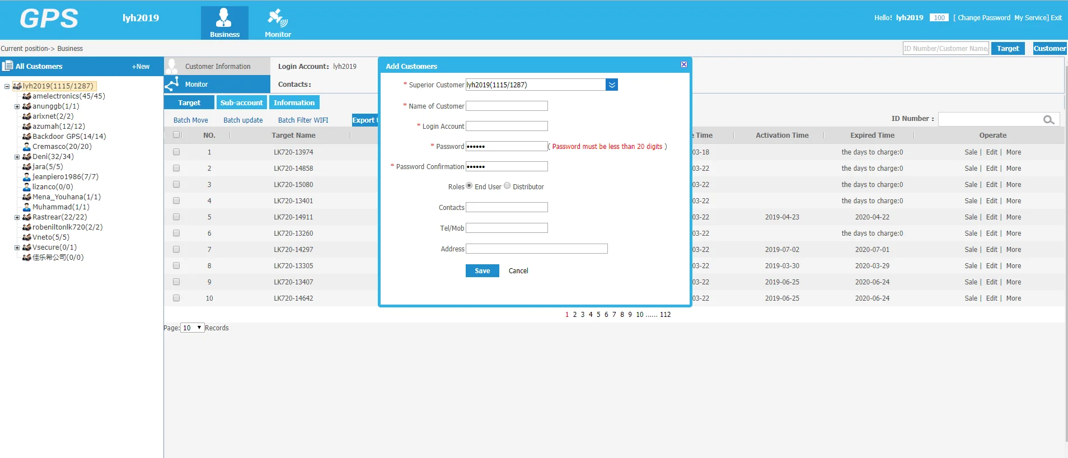Check the row for LK720-14911
The image size is (1068, 458).
point(176,217)
